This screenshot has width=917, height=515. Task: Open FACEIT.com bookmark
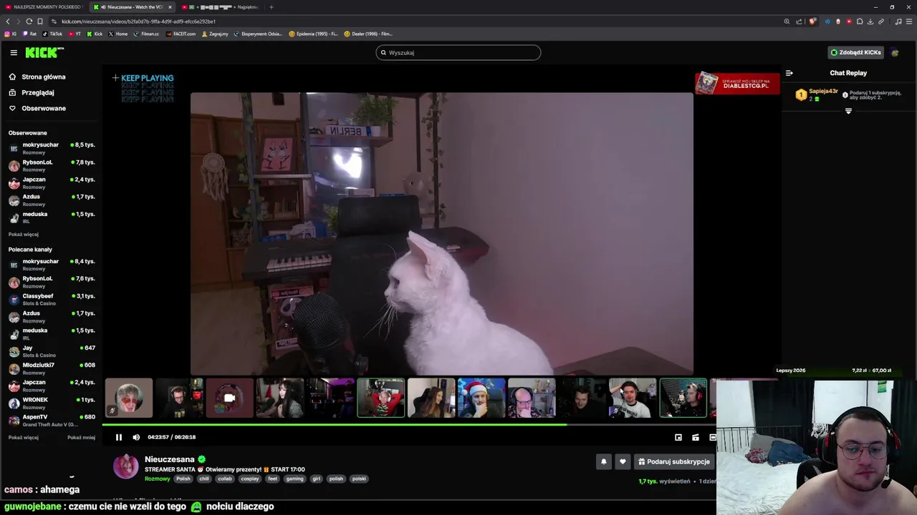coord(181,34)
